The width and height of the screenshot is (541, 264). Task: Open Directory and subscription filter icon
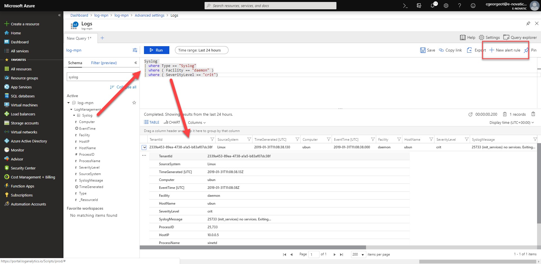419,6
